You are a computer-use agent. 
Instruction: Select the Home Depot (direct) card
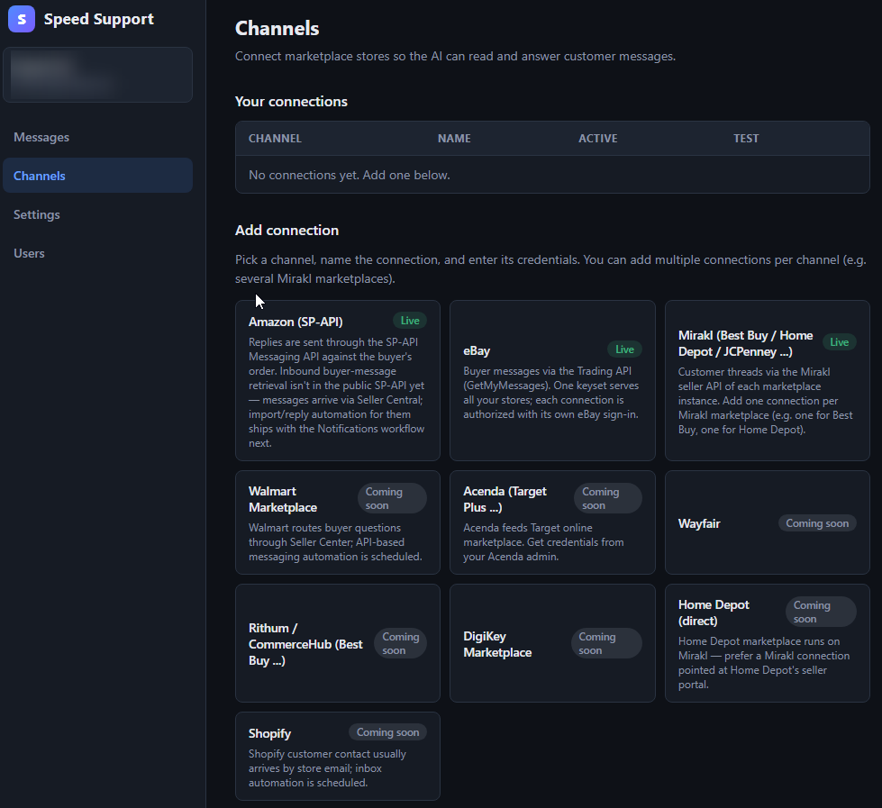click(768, 643)
